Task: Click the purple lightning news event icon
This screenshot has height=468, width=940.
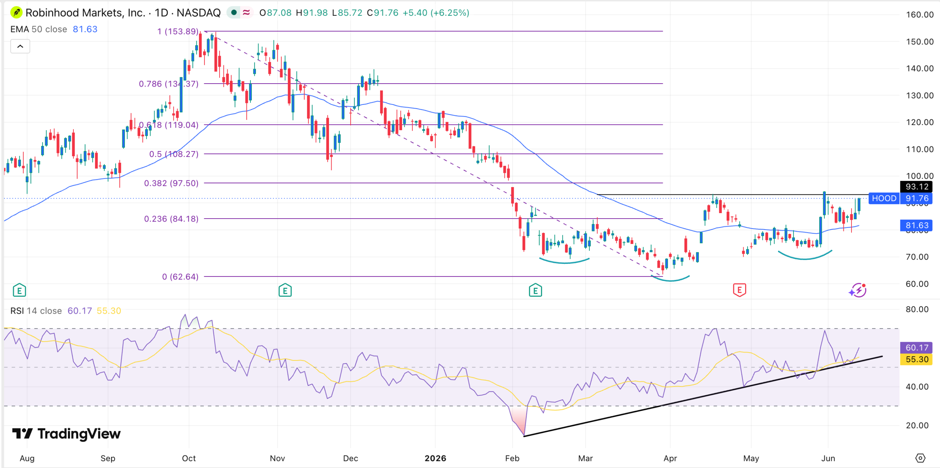Action: [858, 290]
